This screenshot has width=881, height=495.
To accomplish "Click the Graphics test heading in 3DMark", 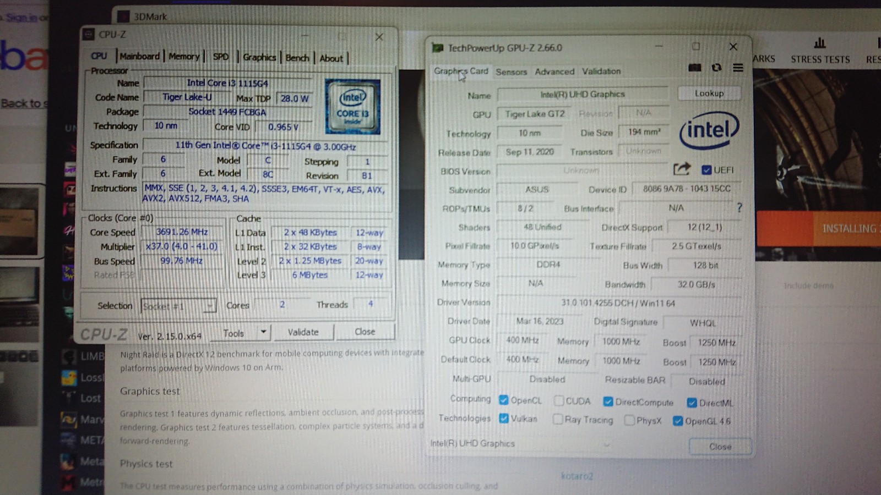I will click(x=150, y=391).
